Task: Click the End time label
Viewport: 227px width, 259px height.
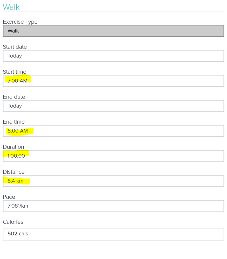Action: [x=14, y=122]
